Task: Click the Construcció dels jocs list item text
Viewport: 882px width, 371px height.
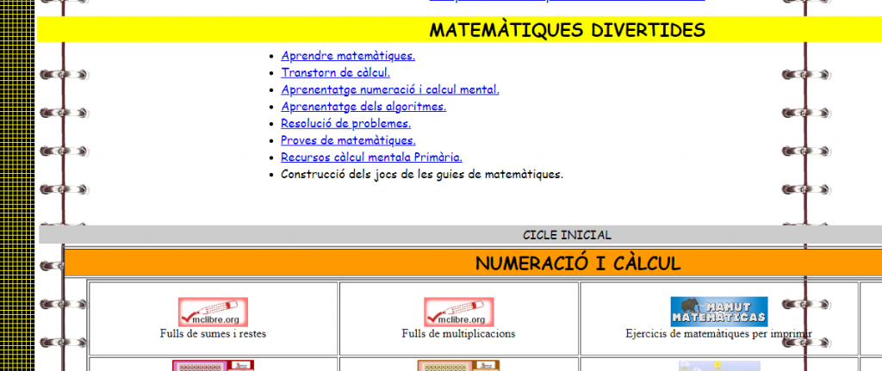Action: (x=421, y=174)
